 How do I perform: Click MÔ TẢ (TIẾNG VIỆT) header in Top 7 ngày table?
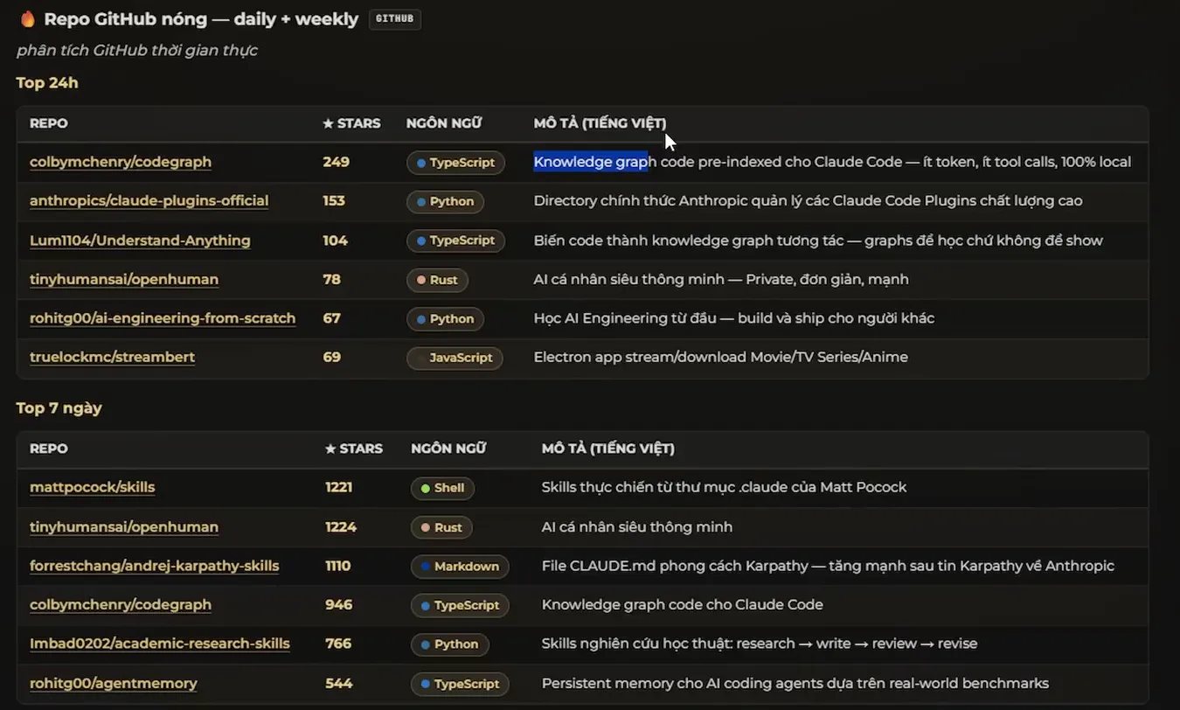coord(608,449)
